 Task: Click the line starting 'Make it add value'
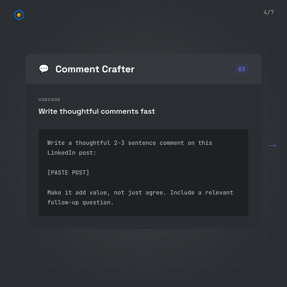coord(140,192)
